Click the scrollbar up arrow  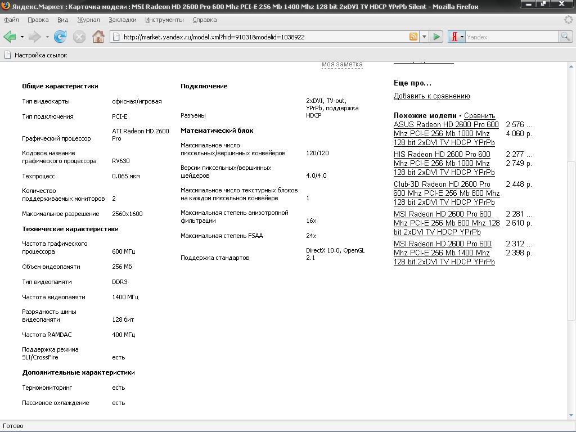(x=571, y=66)
